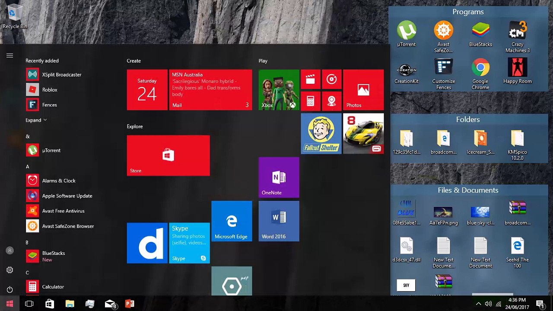Viewport: 553px width, 311px height.
Task: Open the Movies & TV small tile
Action: pos(310,79)
